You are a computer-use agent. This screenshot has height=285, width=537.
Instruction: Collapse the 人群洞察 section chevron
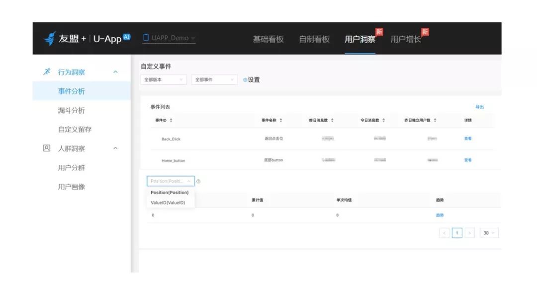click(x=115, y=148)
